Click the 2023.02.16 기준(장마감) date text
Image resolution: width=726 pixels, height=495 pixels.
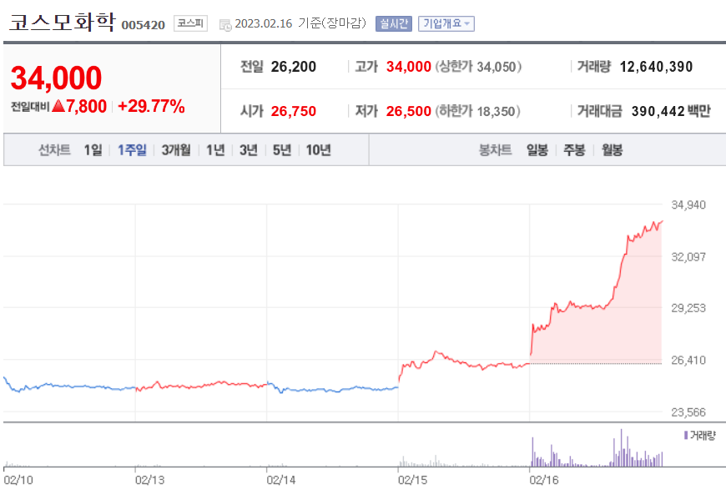(300, 23)
